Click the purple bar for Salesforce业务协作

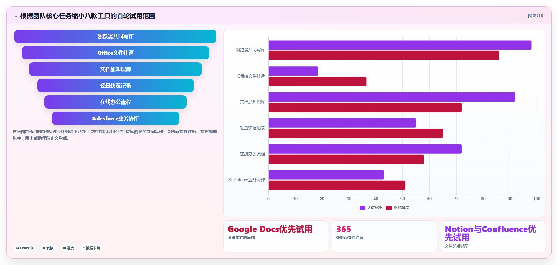pos(326,175)
